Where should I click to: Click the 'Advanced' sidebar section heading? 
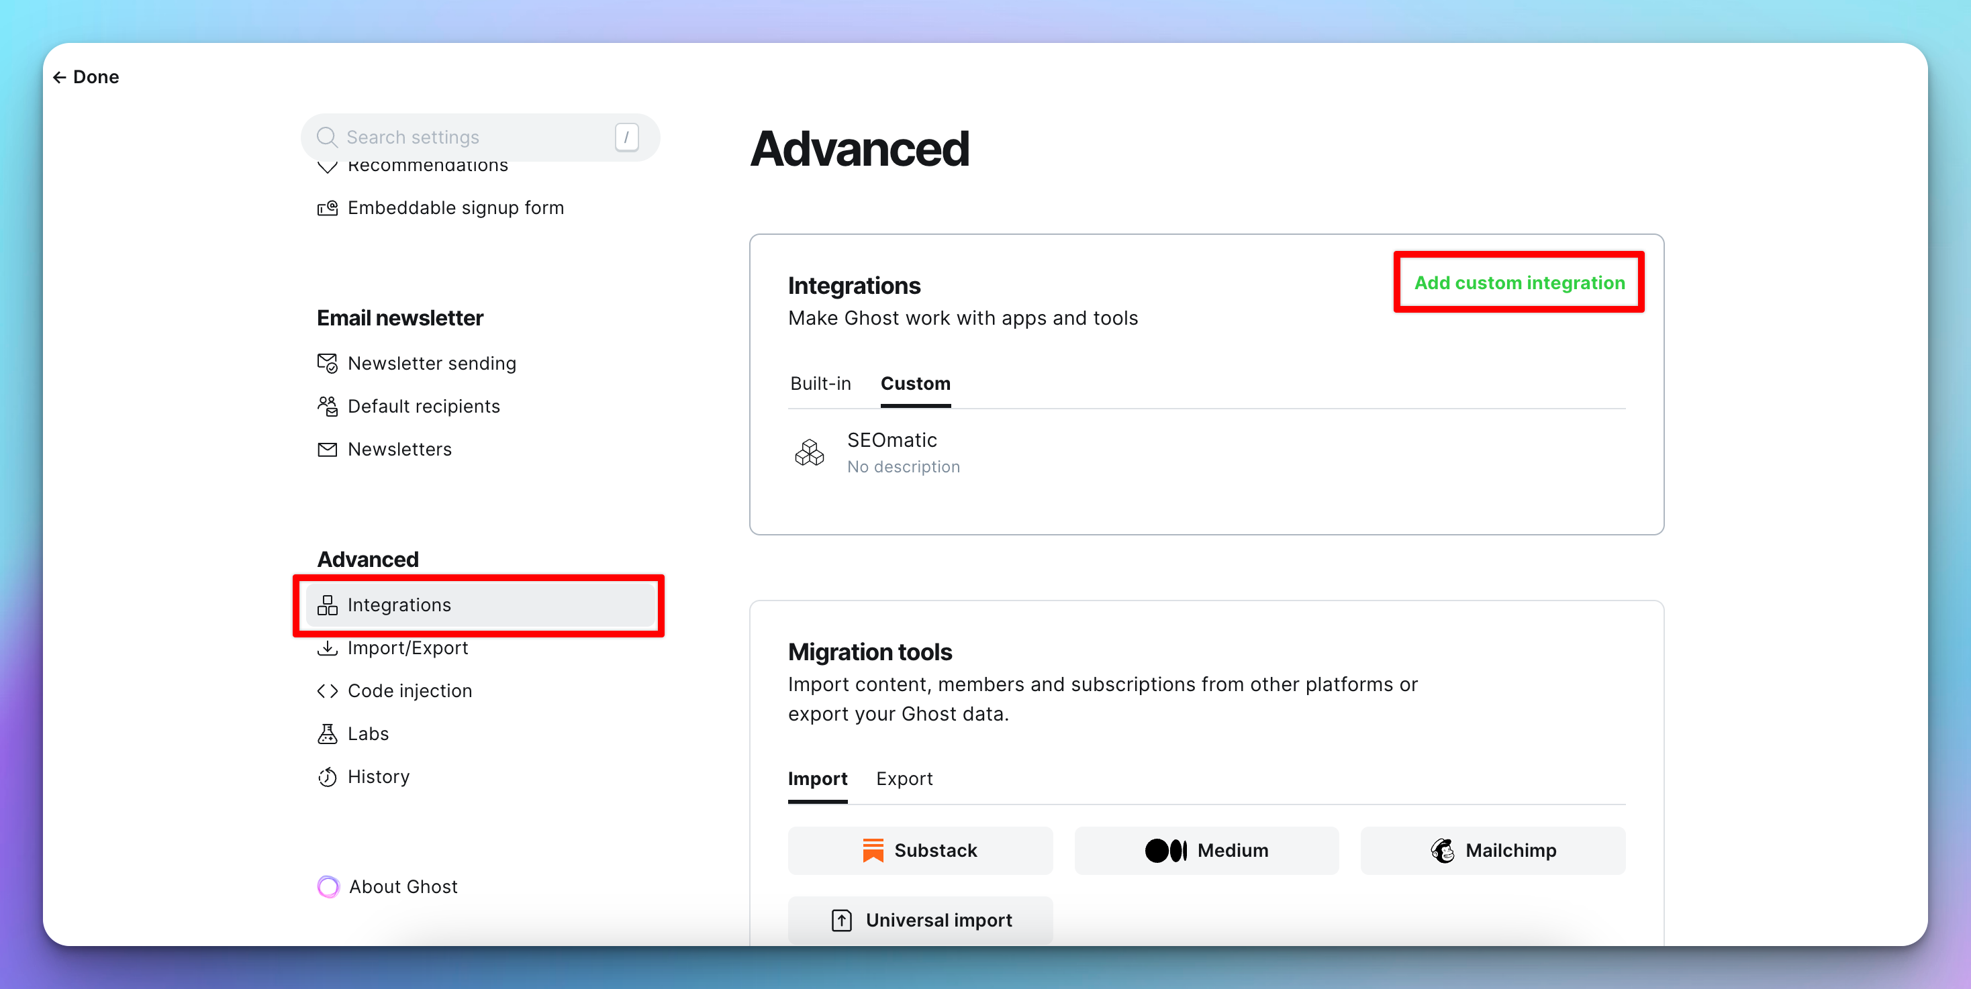point(368,560)
